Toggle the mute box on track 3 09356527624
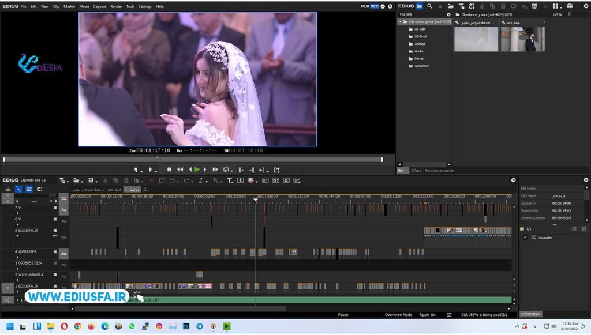Image resolution: width=591 pixels, height=335 pixels. pos(55,263)
